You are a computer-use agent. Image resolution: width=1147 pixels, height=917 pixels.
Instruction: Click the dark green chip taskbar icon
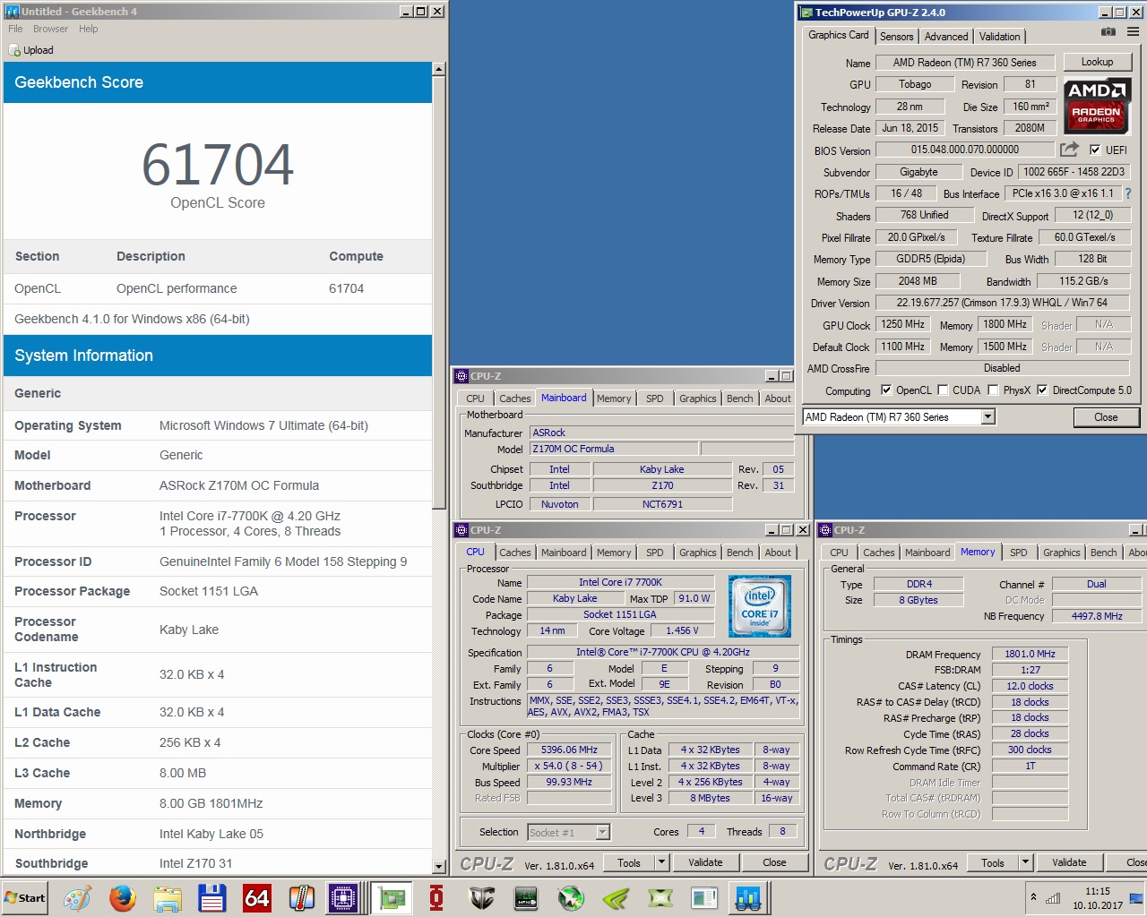click(x=526, y=898)
